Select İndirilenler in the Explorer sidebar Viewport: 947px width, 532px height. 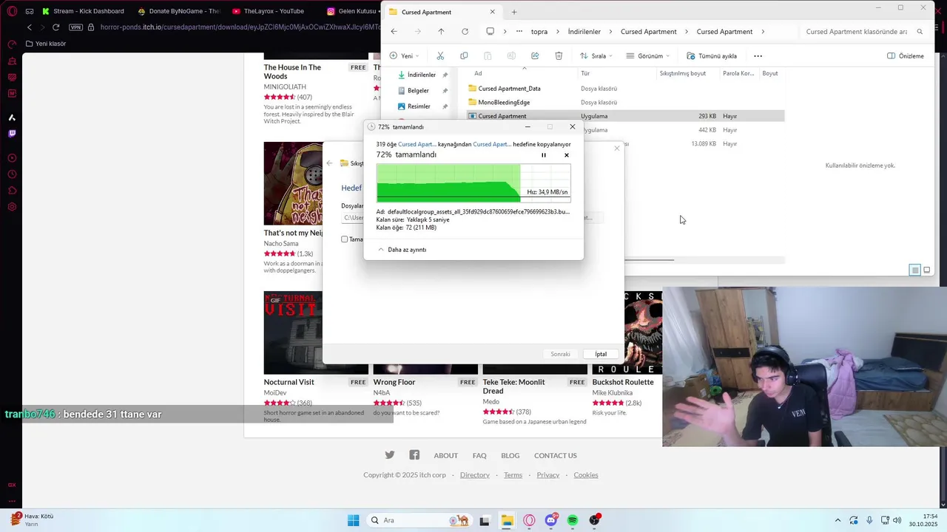click(422, 75)
